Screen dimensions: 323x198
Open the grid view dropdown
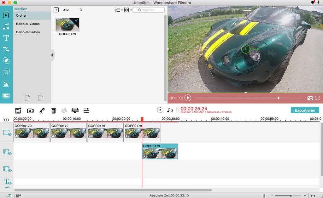point(128,10)
